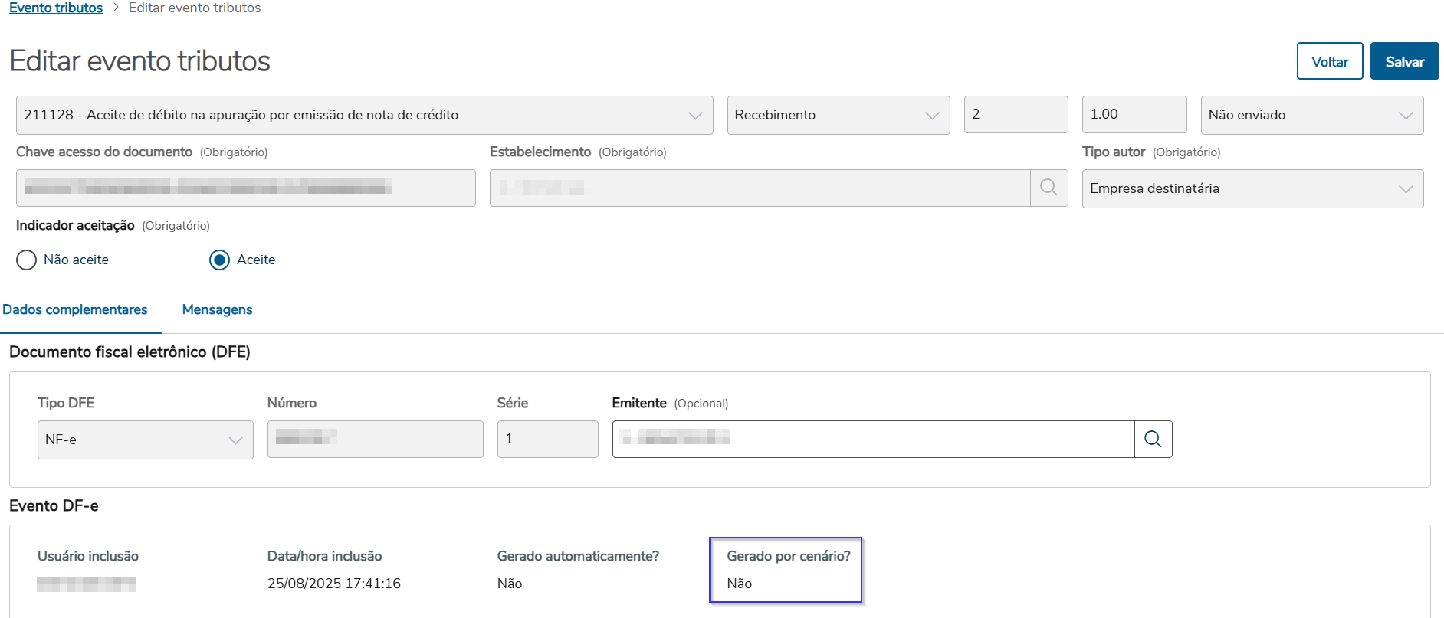Screen dimensions: 1444x618
Task: Switch to the Mensagens tab
Action: tap(217, 309)
